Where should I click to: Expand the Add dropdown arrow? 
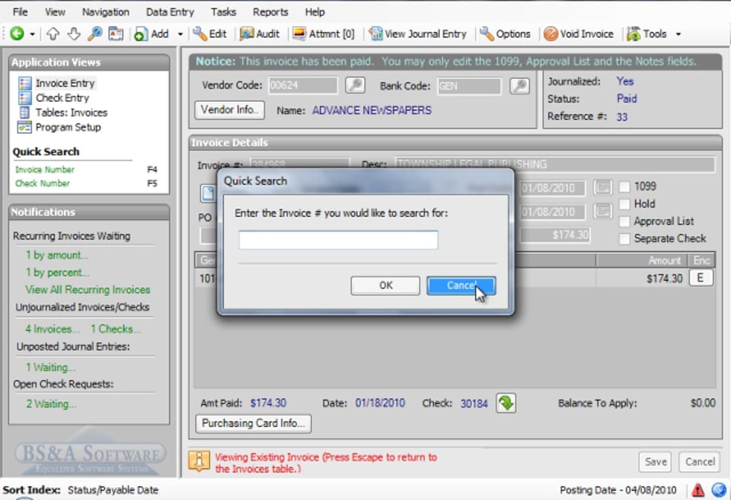coord(180,34)
